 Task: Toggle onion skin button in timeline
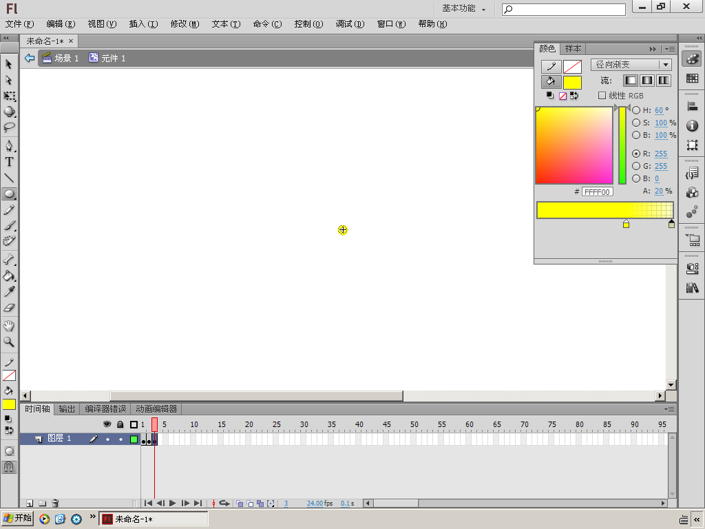(240, 504)
